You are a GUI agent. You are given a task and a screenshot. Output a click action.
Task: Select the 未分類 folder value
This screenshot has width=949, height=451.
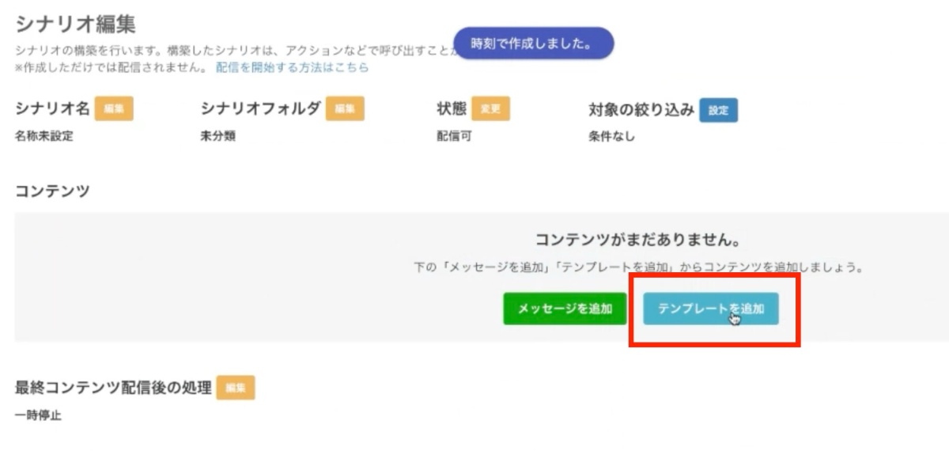[218, 136]
